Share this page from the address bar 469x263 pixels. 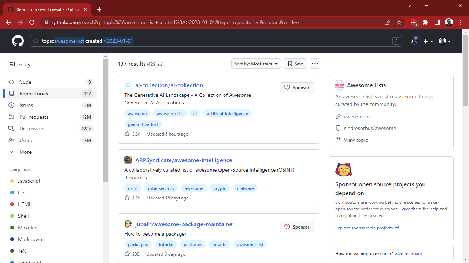click(x=387, y=22)
